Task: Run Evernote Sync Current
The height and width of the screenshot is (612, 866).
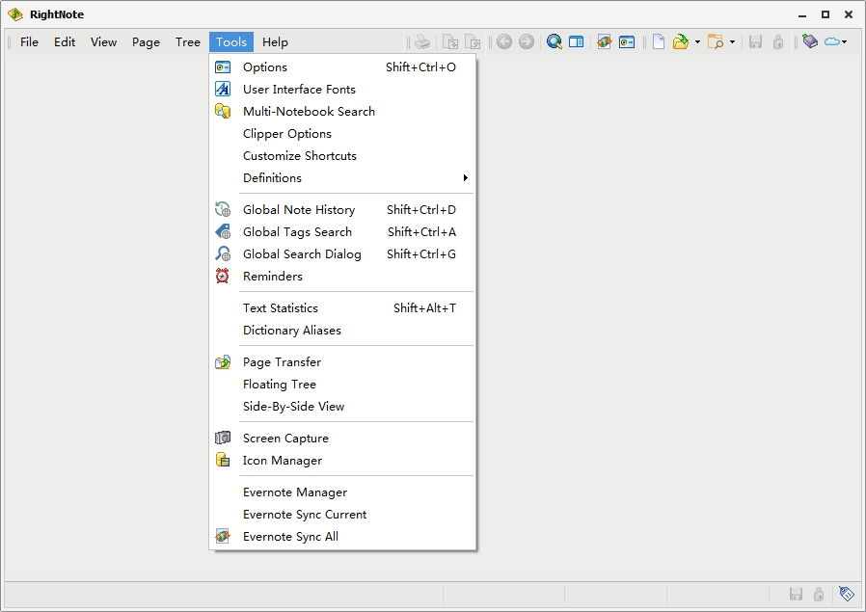Action: tap(342, 515)
